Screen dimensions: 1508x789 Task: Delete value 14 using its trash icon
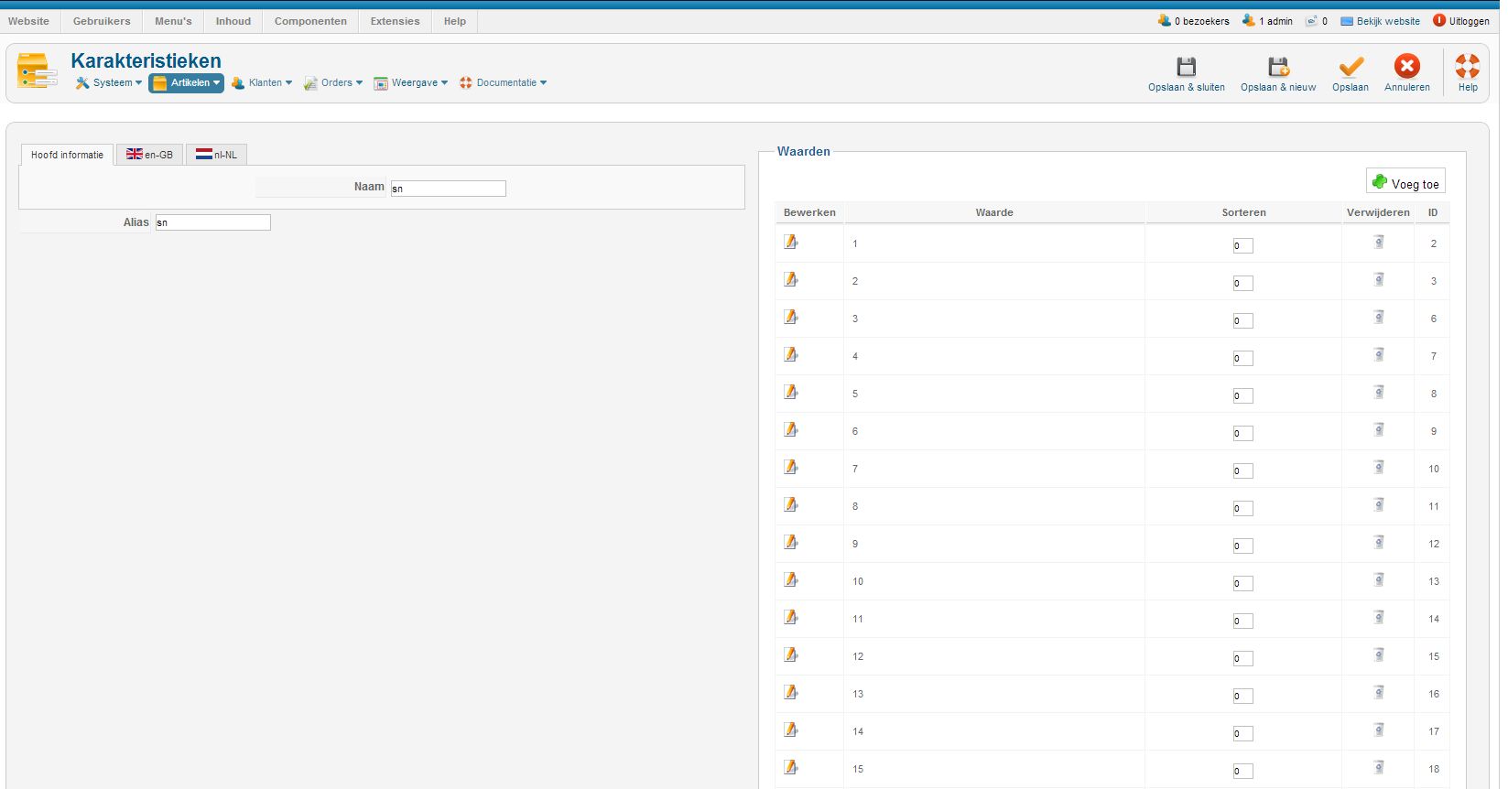[x=1379, y=730]
